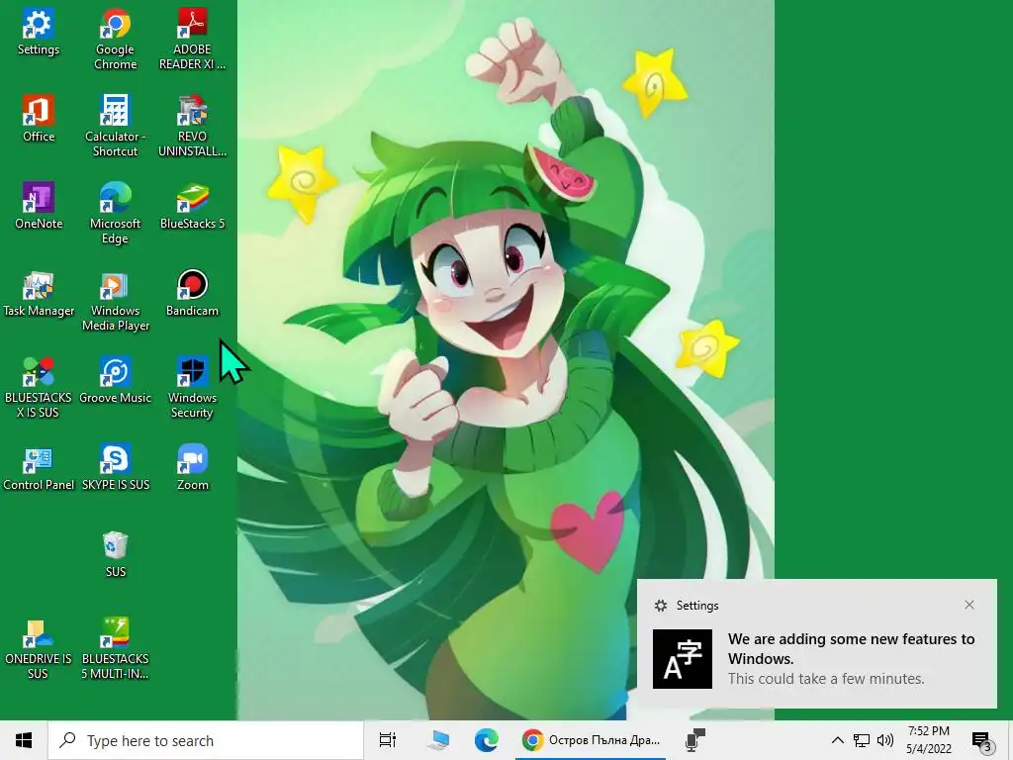Viewport: 1013px width, 760px height.
Task: Open the Settings desktop shortcut
Action: pyautogui.click(x=39, y=33)
